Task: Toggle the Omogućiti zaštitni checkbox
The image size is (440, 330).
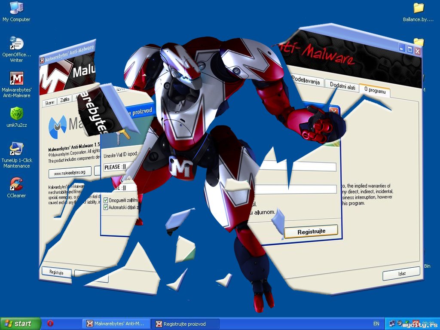Action: pyautogui.click(x=106, y=200)
